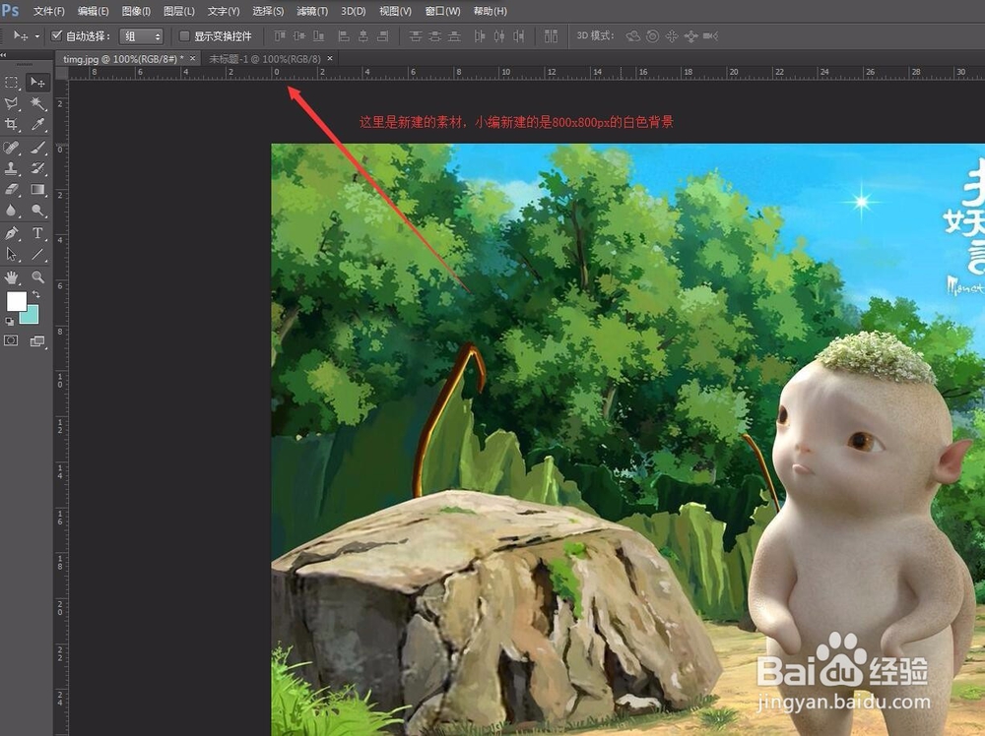
Task: Select the Line tool
Action: [37, 254]
